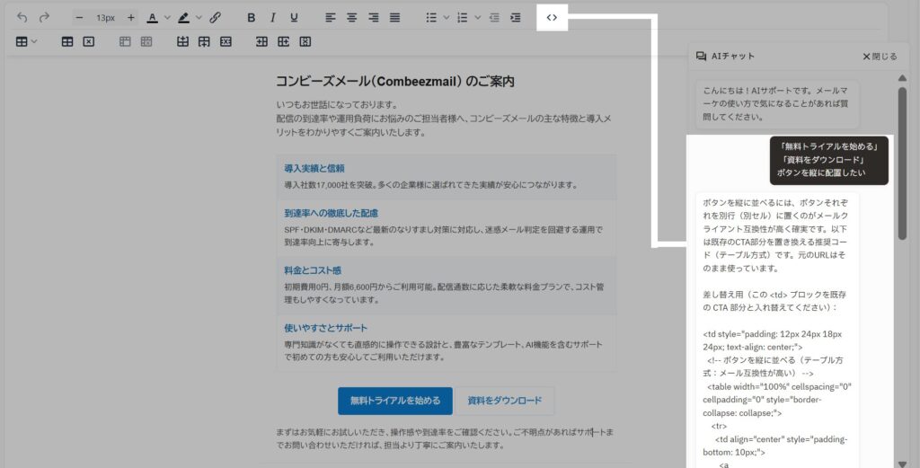Expand the table insert dropdown
The width and height of the screenshot is (920, 468).
pos(33,41)
